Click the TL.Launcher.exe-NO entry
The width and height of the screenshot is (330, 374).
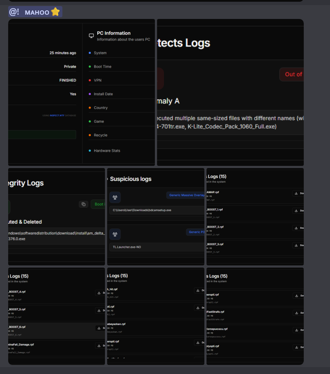click(x=157, y=247)
